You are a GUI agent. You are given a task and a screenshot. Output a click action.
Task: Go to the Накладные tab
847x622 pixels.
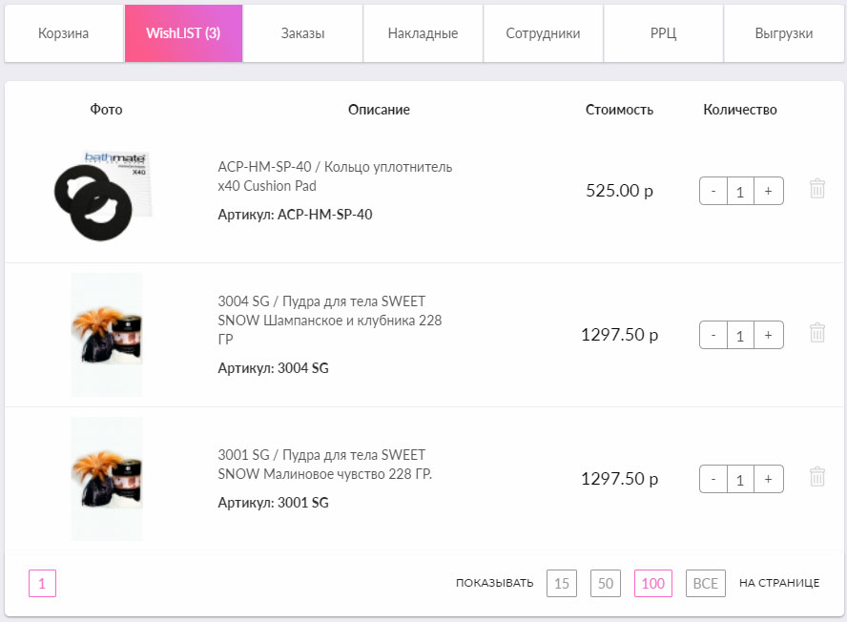click(423, 33)
